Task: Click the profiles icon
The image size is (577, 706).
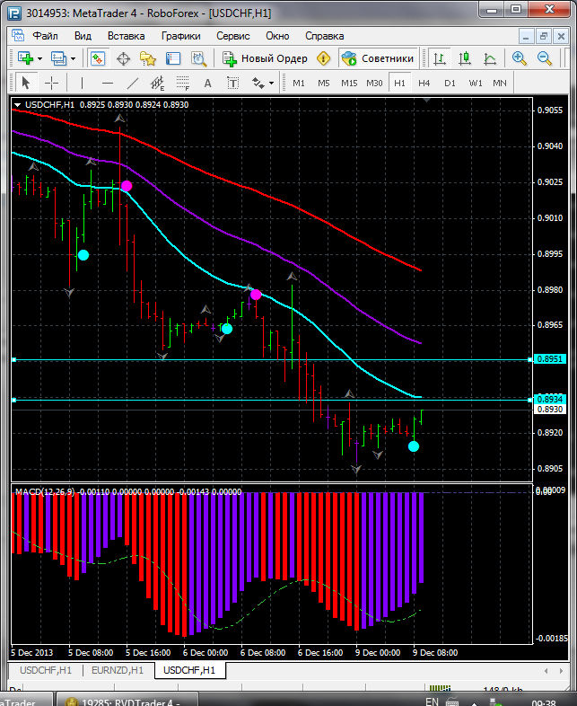Action: [58, 58]
